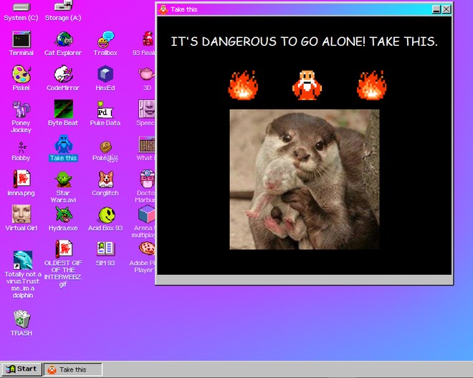
Task: Open the Acid Box 93 smiley icon
Action: pyautogui.click(x=105, y=215)
